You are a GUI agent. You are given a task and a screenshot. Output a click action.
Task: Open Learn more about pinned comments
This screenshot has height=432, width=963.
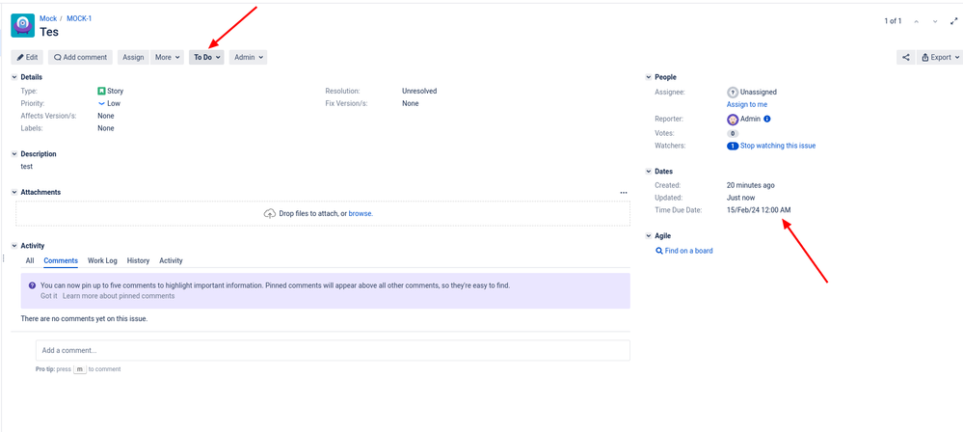[119, 296]
